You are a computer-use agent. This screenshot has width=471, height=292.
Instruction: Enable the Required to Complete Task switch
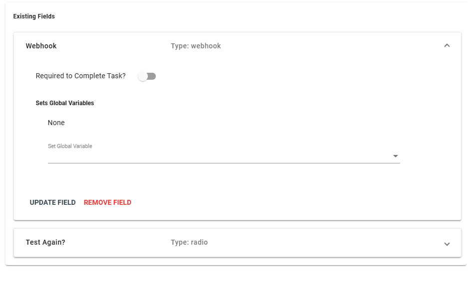tap(147, 76)
